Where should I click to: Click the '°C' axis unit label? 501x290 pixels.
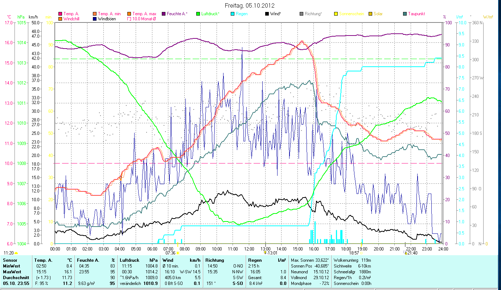[x=9, y=17]
